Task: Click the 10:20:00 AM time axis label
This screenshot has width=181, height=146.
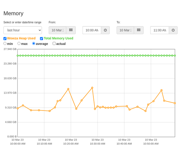Action: (71, 144)
